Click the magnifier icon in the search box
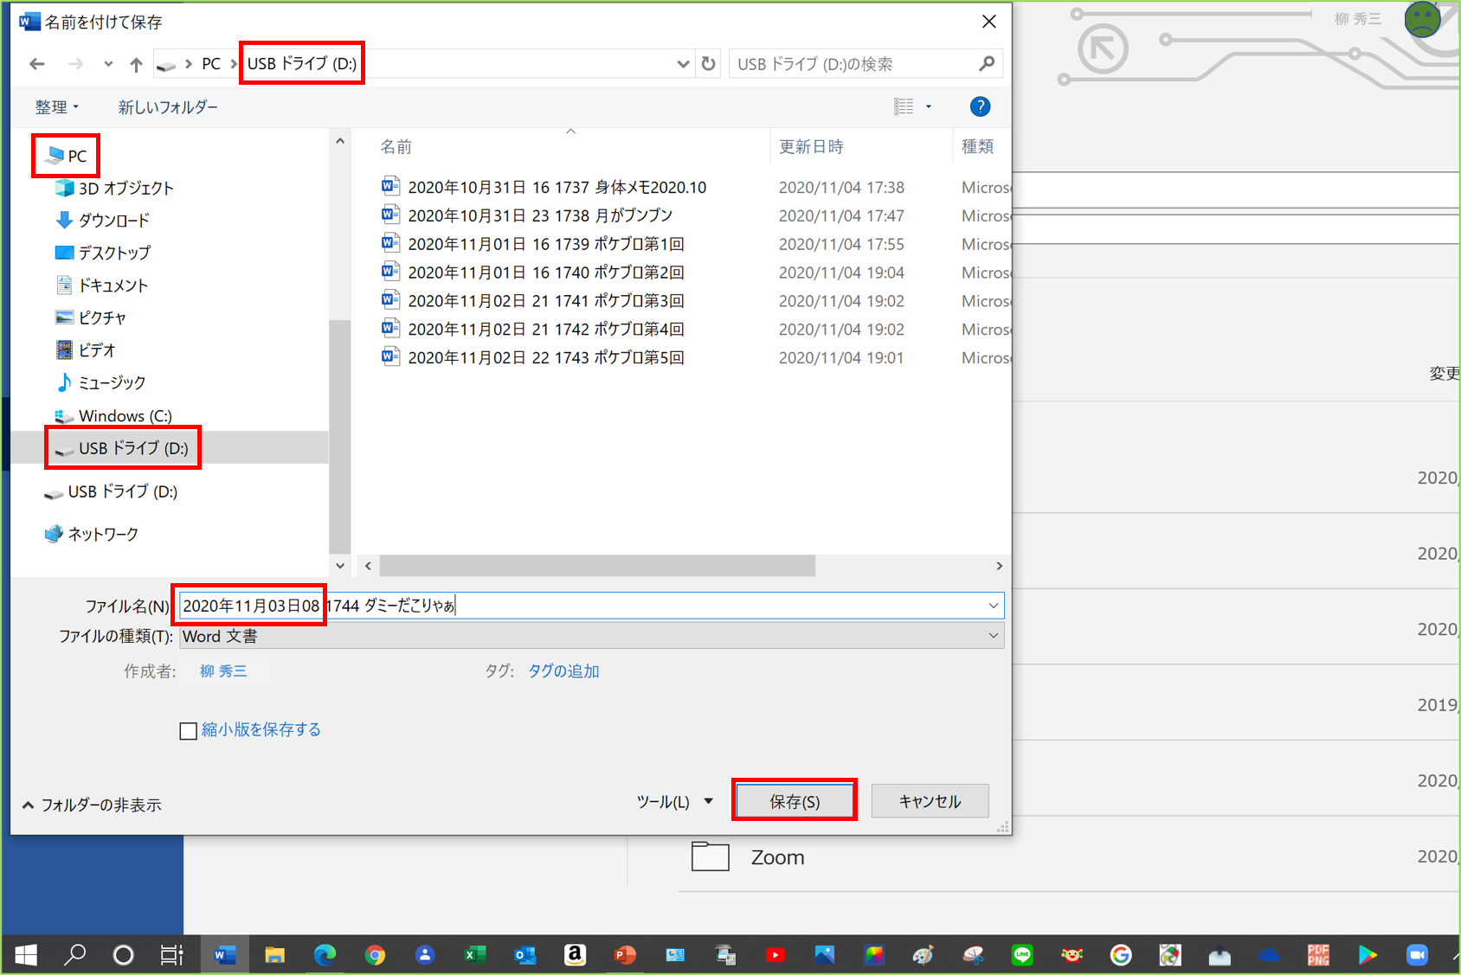This screenshot has width=1461, height=975. [986, 64]
